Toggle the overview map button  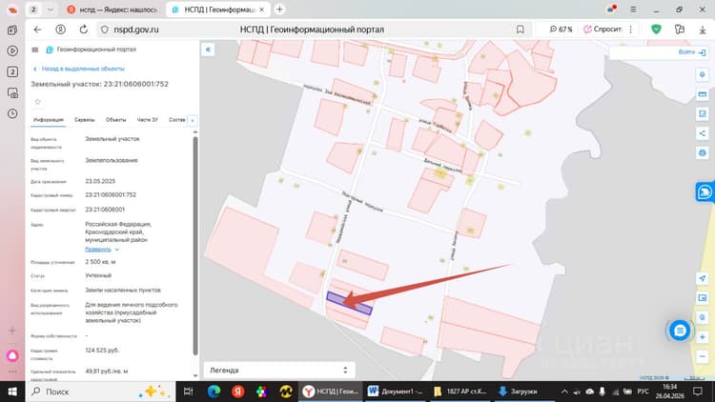click(x=703, y=298)
